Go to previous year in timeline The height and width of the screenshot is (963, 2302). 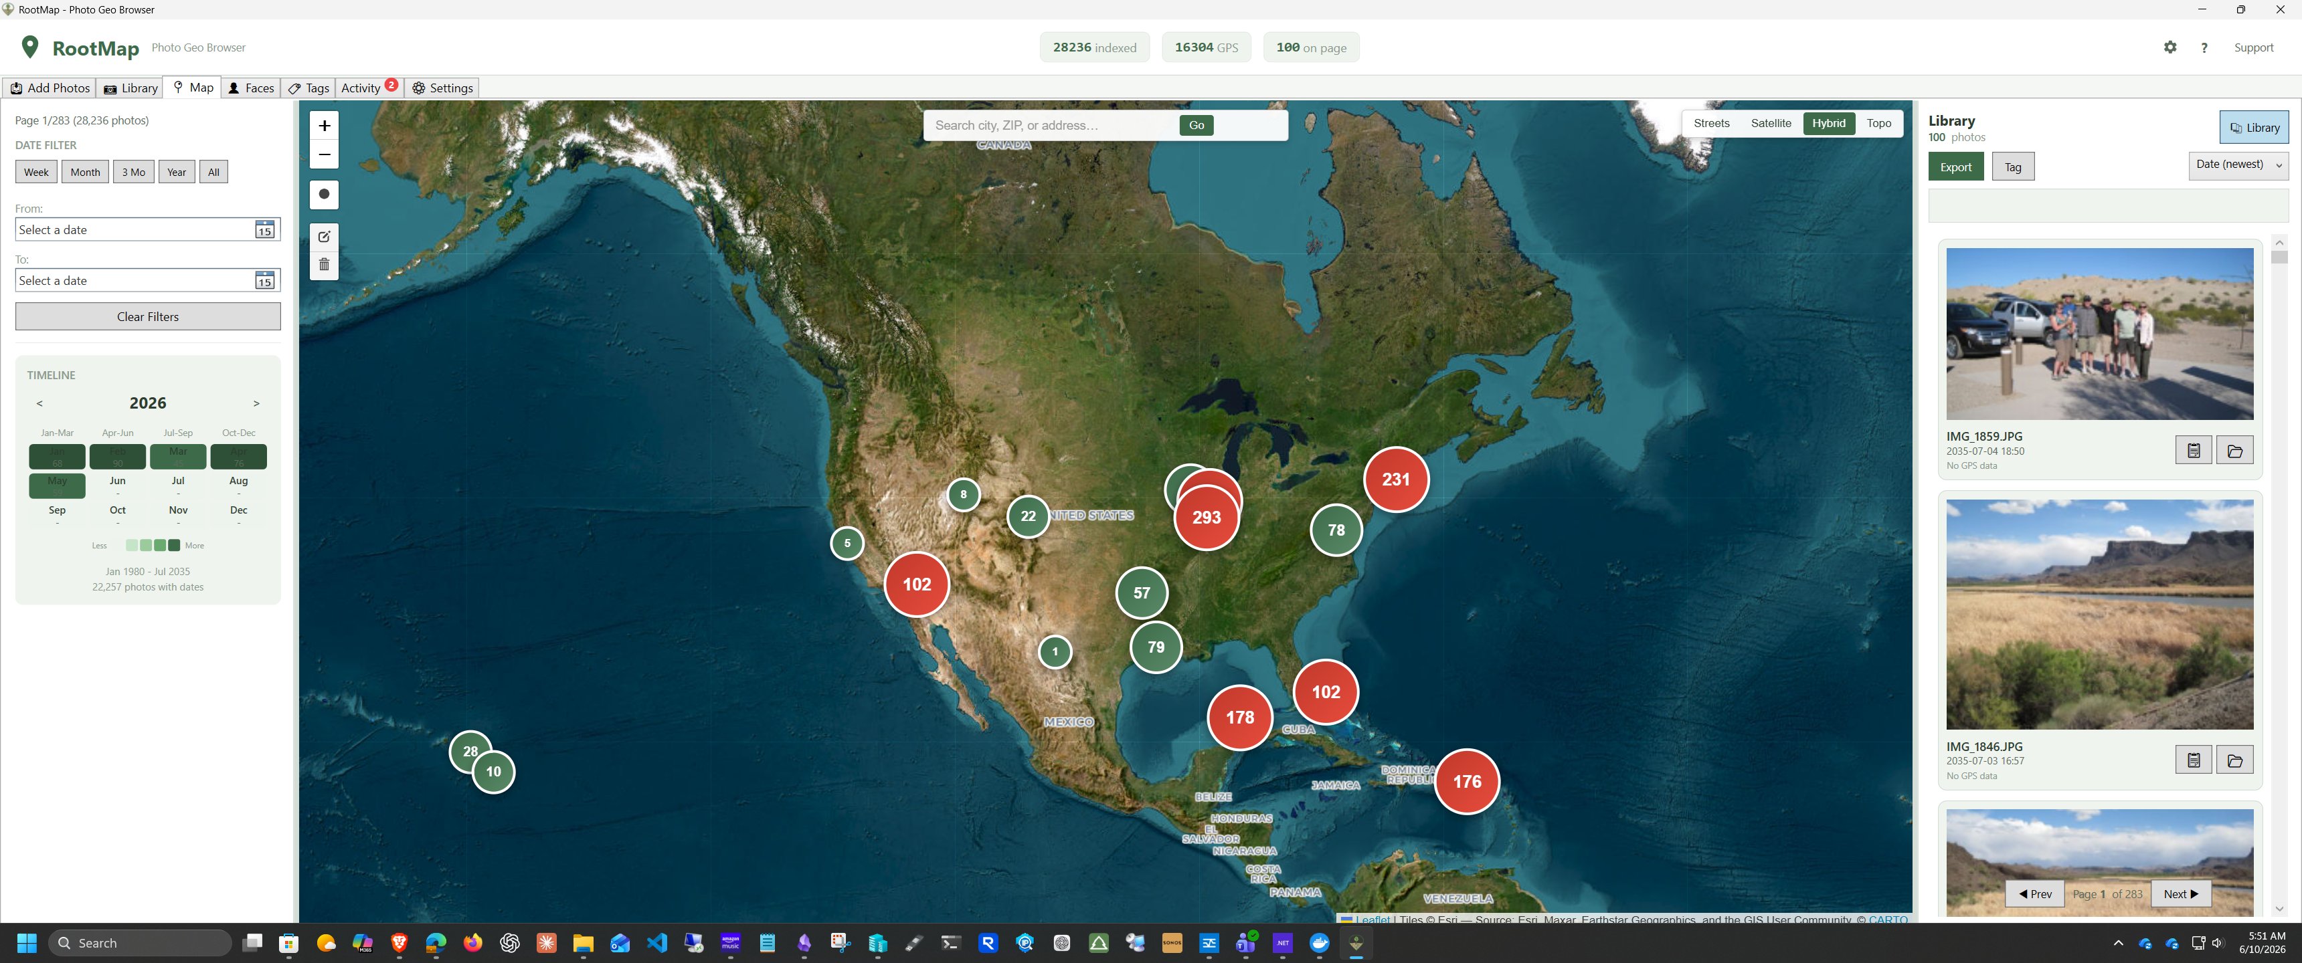pyautogui.click(x=39, y=403)
